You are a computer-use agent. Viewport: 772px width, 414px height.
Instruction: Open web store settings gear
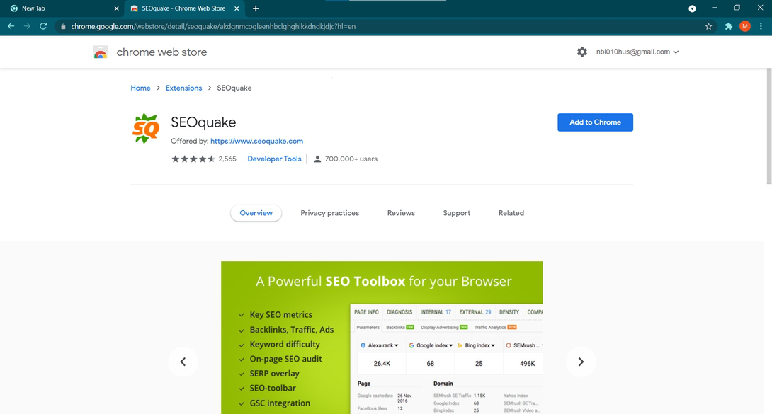pos(582,52)
